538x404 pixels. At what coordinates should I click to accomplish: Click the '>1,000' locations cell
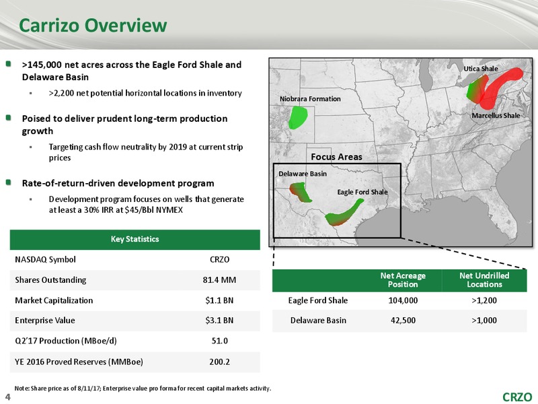click(484, 321)
